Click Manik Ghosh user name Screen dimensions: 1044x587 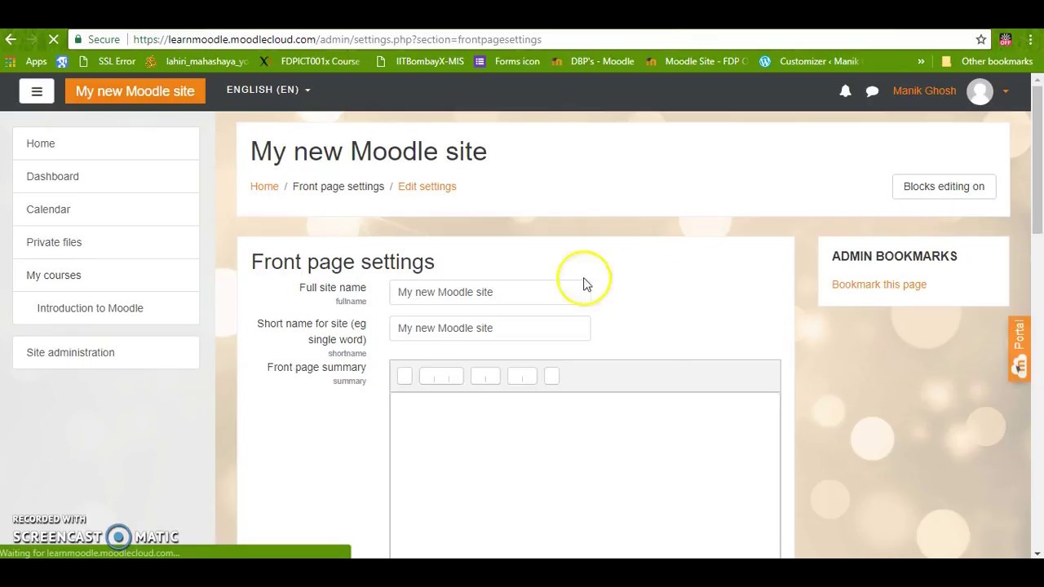[x=924, y=90]
